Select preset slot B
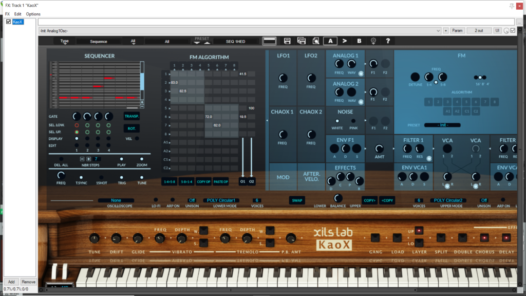Image resolution: width=526 pixels, height=296 pixels. 359,41
